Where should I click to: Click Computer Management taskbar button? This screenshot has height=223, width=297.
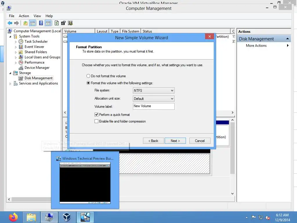click(x=49, y=217)
